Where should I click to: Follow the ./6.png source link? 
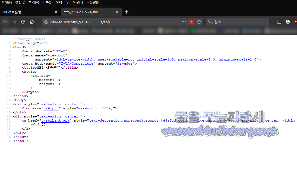pos(51,108)
